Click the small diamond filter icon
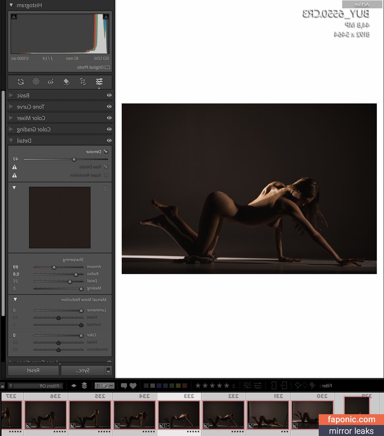384x436 pixels. [x=74, y=386]
